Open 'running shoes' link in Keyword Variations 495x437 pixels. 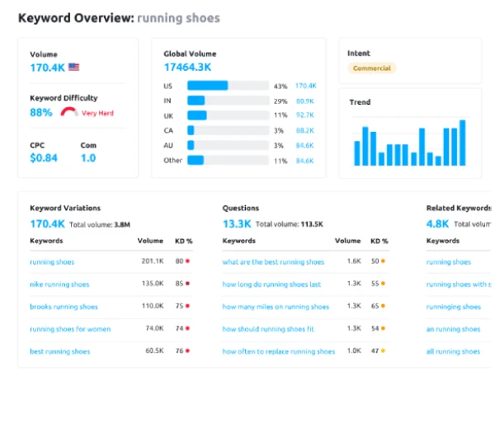[x=52, y=262]
